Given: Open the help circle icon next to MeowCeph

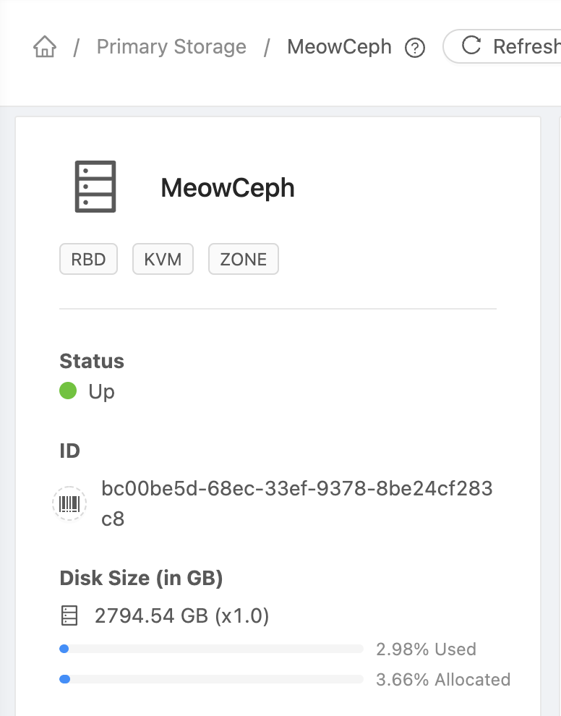Looking at the screenshot, I should [x=415, y=48].
